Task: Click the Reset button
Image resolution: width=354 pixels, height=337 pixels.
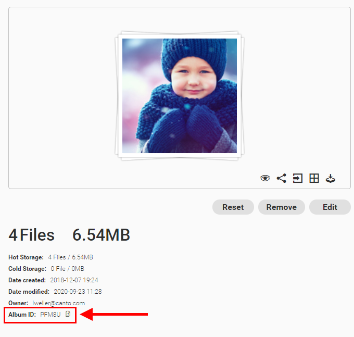Action: (x=233, y=207)
